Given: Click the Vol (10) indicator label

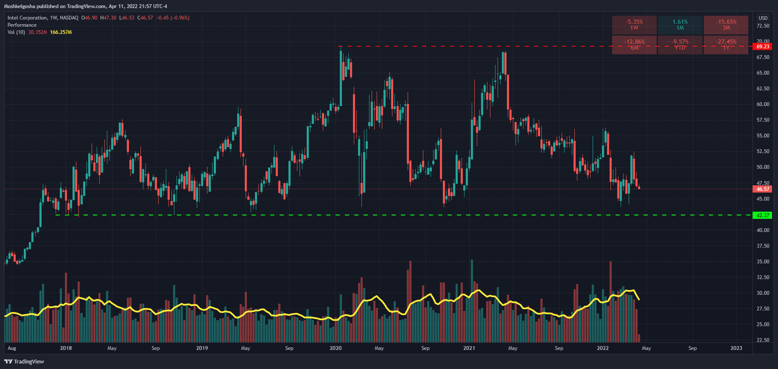Looking at the screenshot, I should pos(16,32).
